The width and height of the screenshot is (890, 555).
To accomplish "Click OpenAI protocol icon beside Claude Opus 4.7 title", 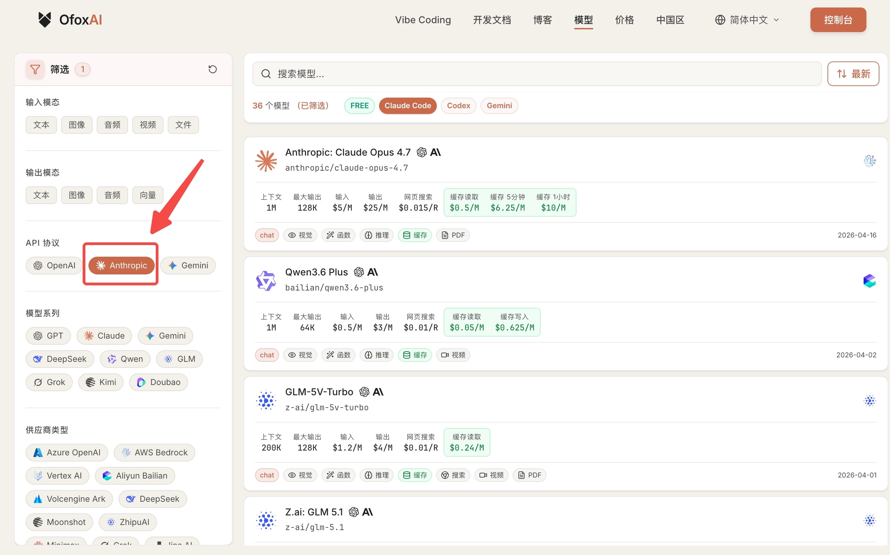I will pyautogui.click(x=422, y=152).
